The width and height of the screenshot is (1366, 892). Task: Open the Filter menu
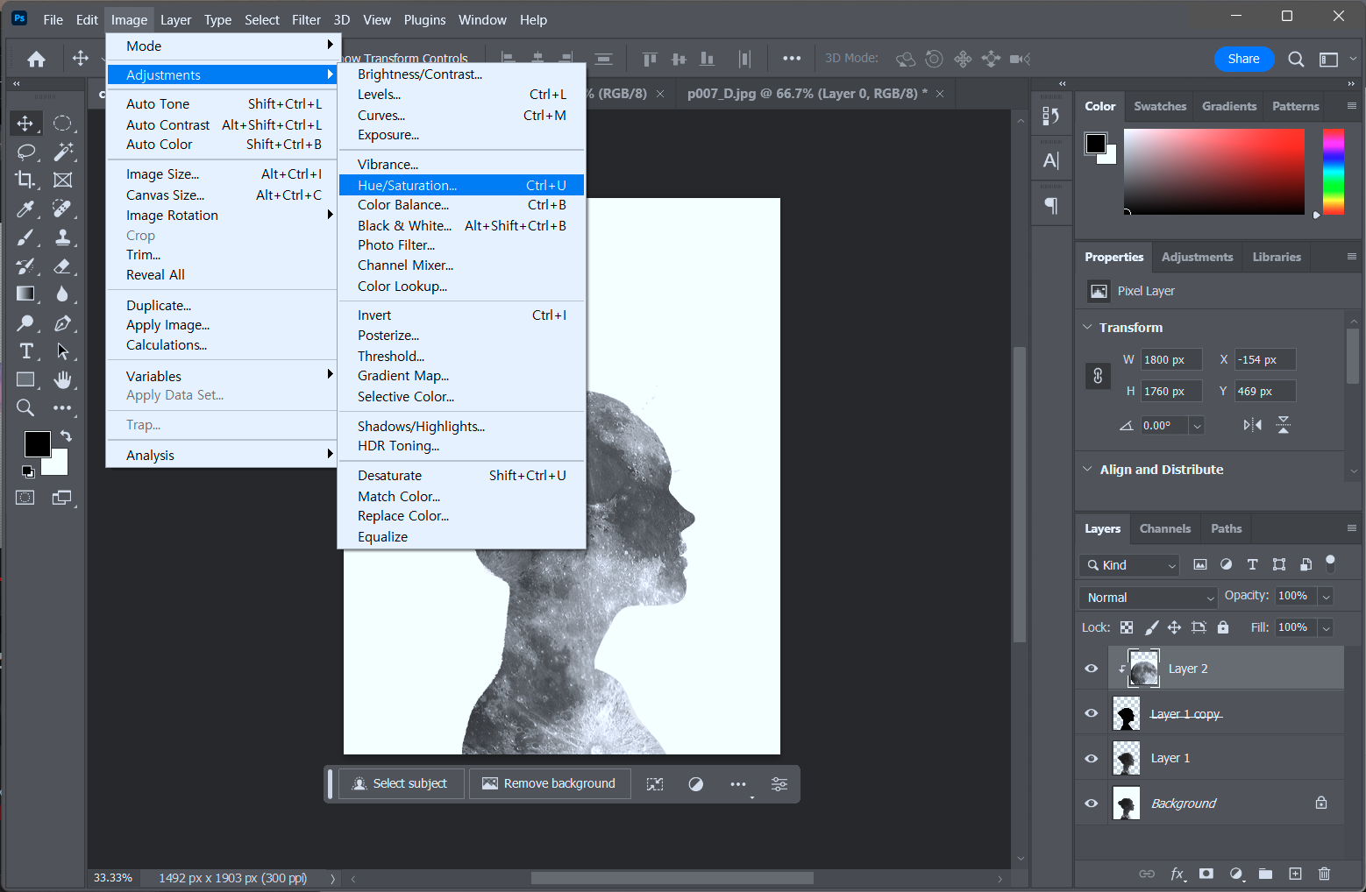pyautogui.click(x=306, y=19)
